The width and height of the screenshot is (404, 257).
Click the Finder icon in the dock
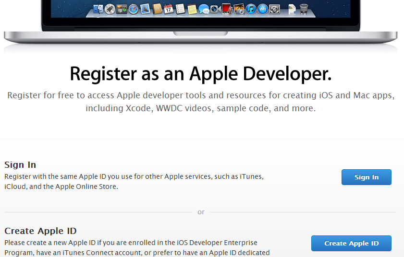(x=98, y=10)
